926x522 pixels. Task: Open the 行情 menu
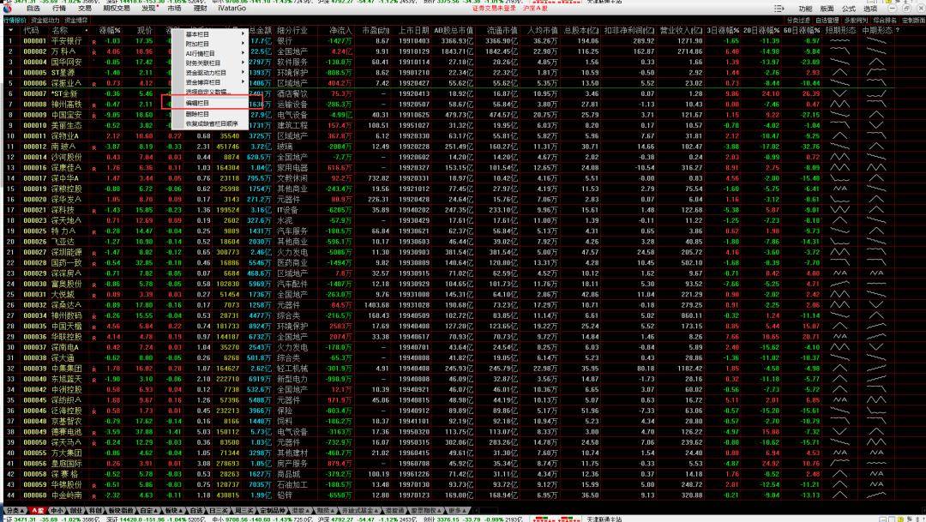coord(59,9)
